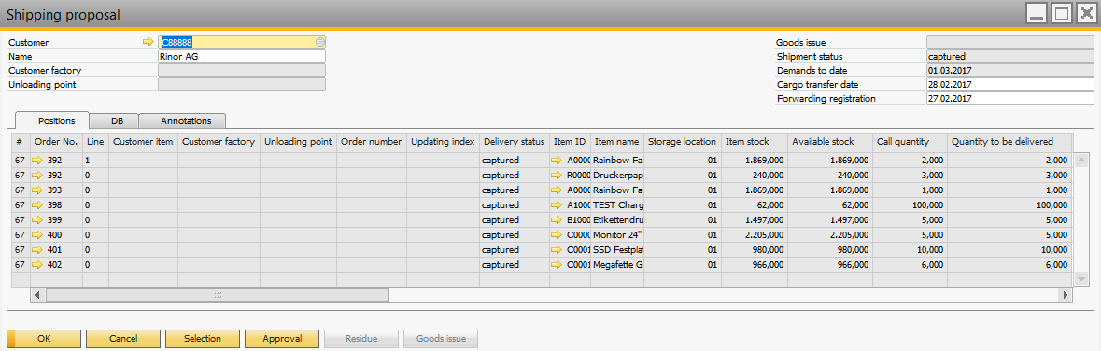The image size is (1101, 351).
Task: Click the Updating index column header
Action: (x=443, y=142)
